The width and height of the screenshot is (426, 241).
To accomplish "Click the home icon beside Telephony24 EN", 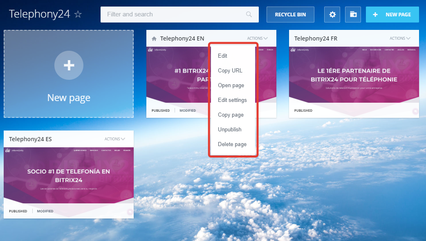I will tap(154, 38).
